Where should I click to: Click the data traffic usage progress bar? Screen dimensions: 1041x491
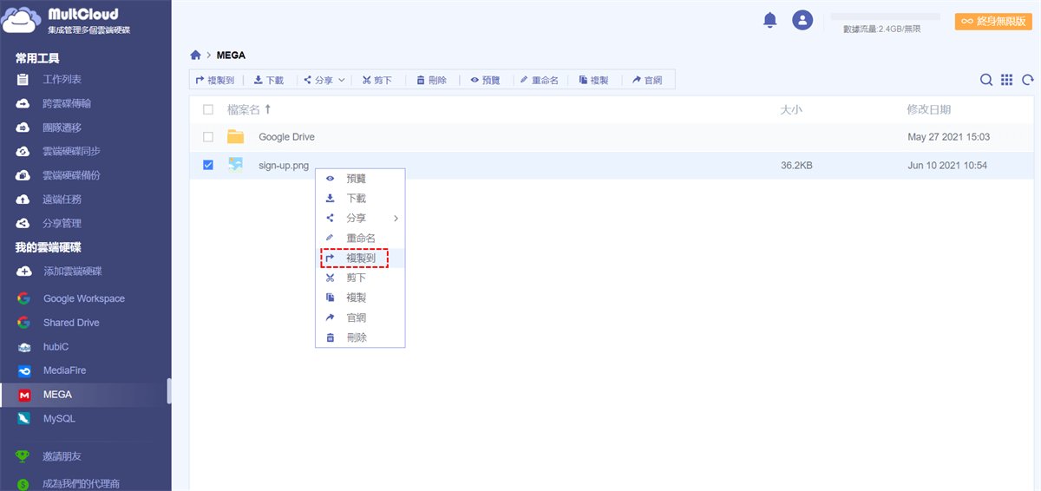point(886,16)
